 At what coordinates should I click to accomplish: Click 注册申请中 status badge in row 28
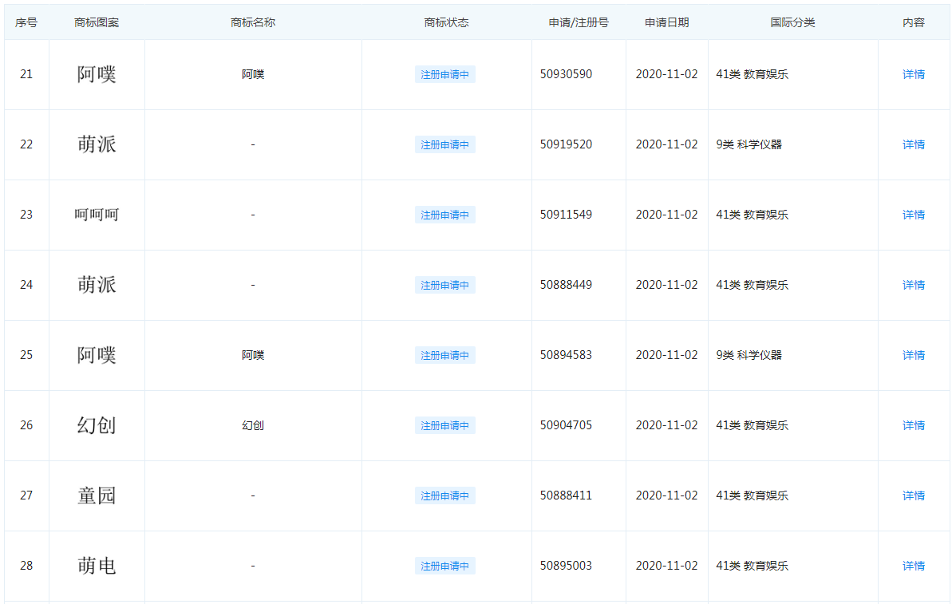(x=444, y=566)
